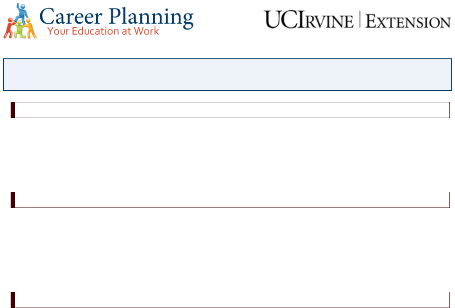Viewport: 455px width, 308px height.
Task: Click the dark maroon bar of first box
Action: tap(12, 110)
